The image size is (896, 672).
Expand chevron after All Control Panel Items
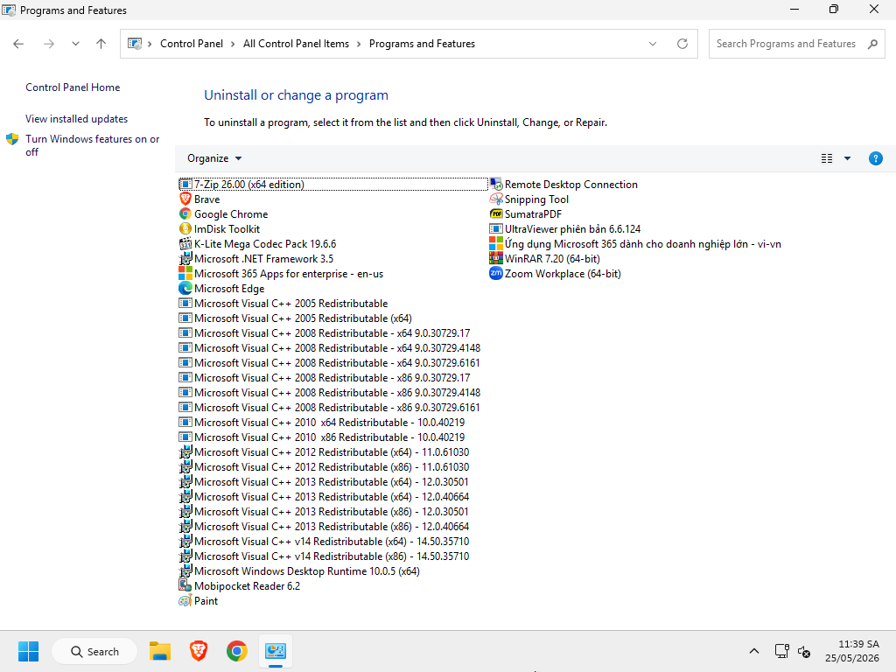pyautogui.click(x=359, y=44)
